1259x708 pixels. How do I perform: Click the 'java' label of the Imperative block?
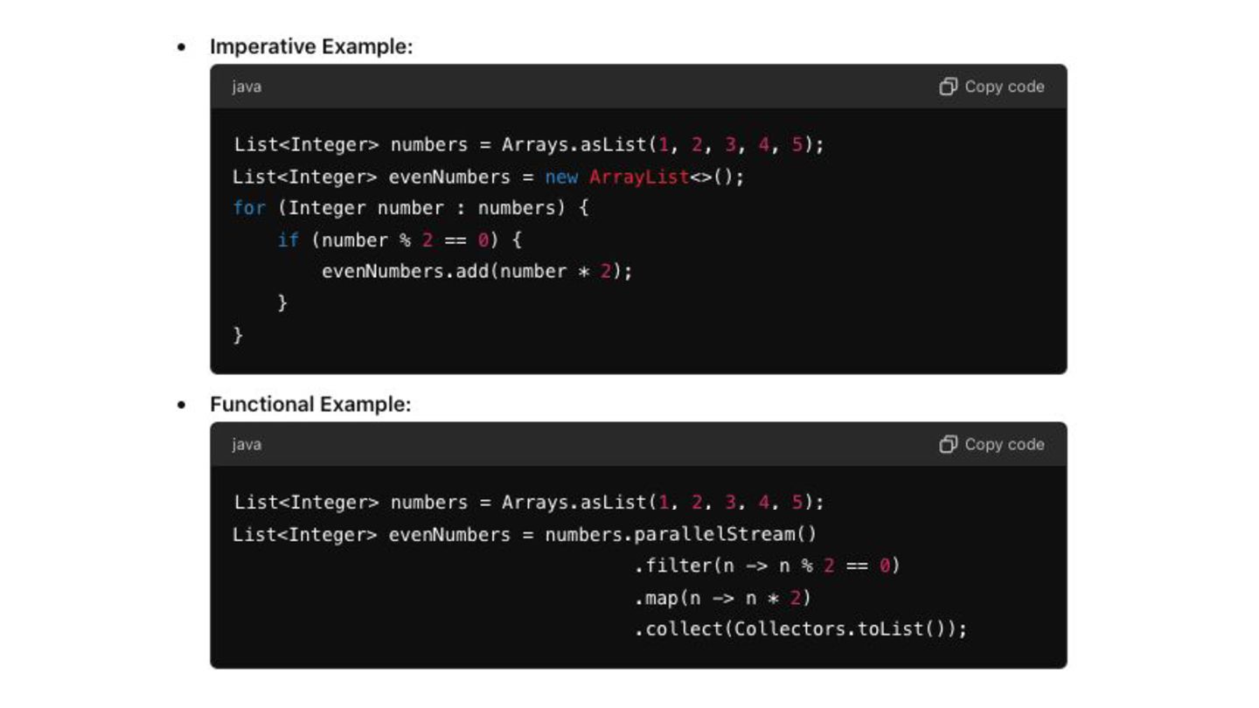(x=247, y=87)
